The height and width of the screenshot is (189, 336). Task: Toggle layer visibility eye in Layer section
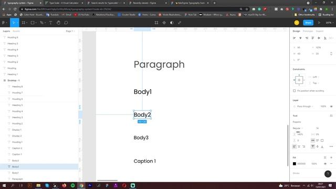331,107
